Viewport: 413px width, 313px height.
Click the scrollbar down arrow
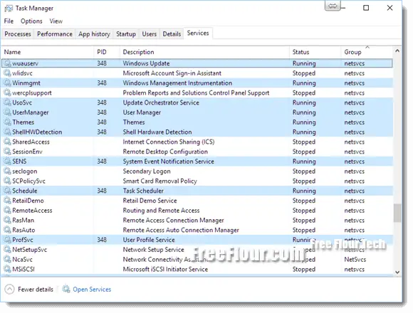click(397, 272)
